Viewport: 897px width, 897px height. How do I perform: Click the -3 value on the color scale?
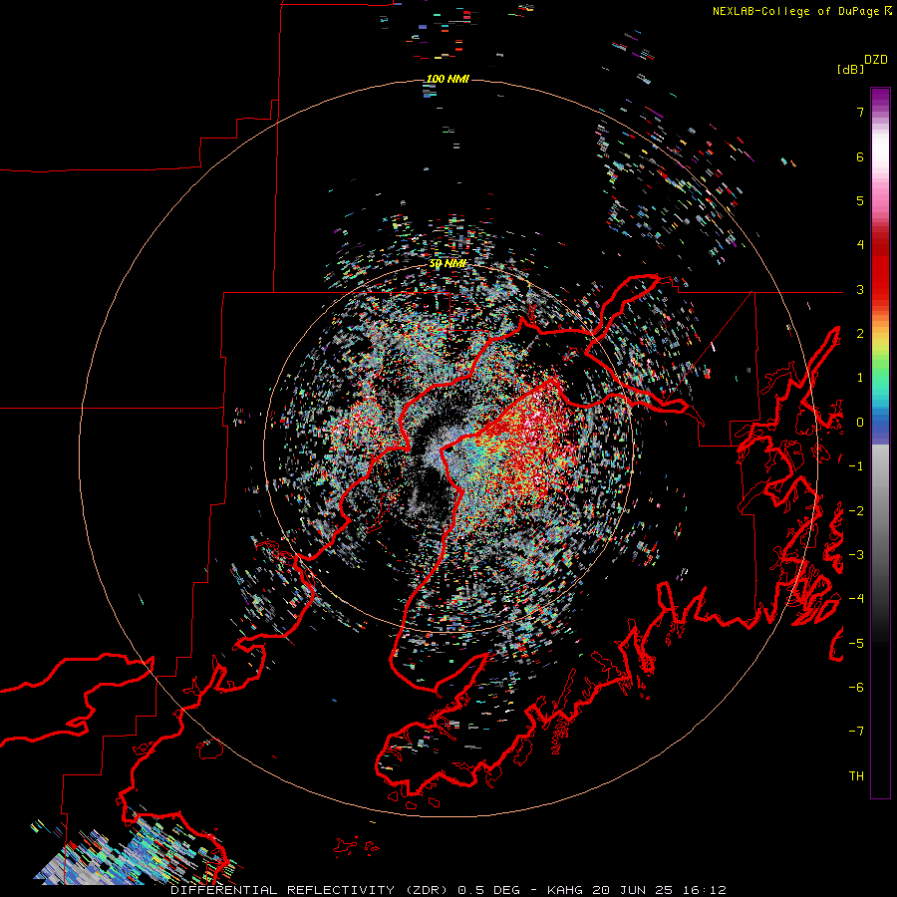(856, 555)
